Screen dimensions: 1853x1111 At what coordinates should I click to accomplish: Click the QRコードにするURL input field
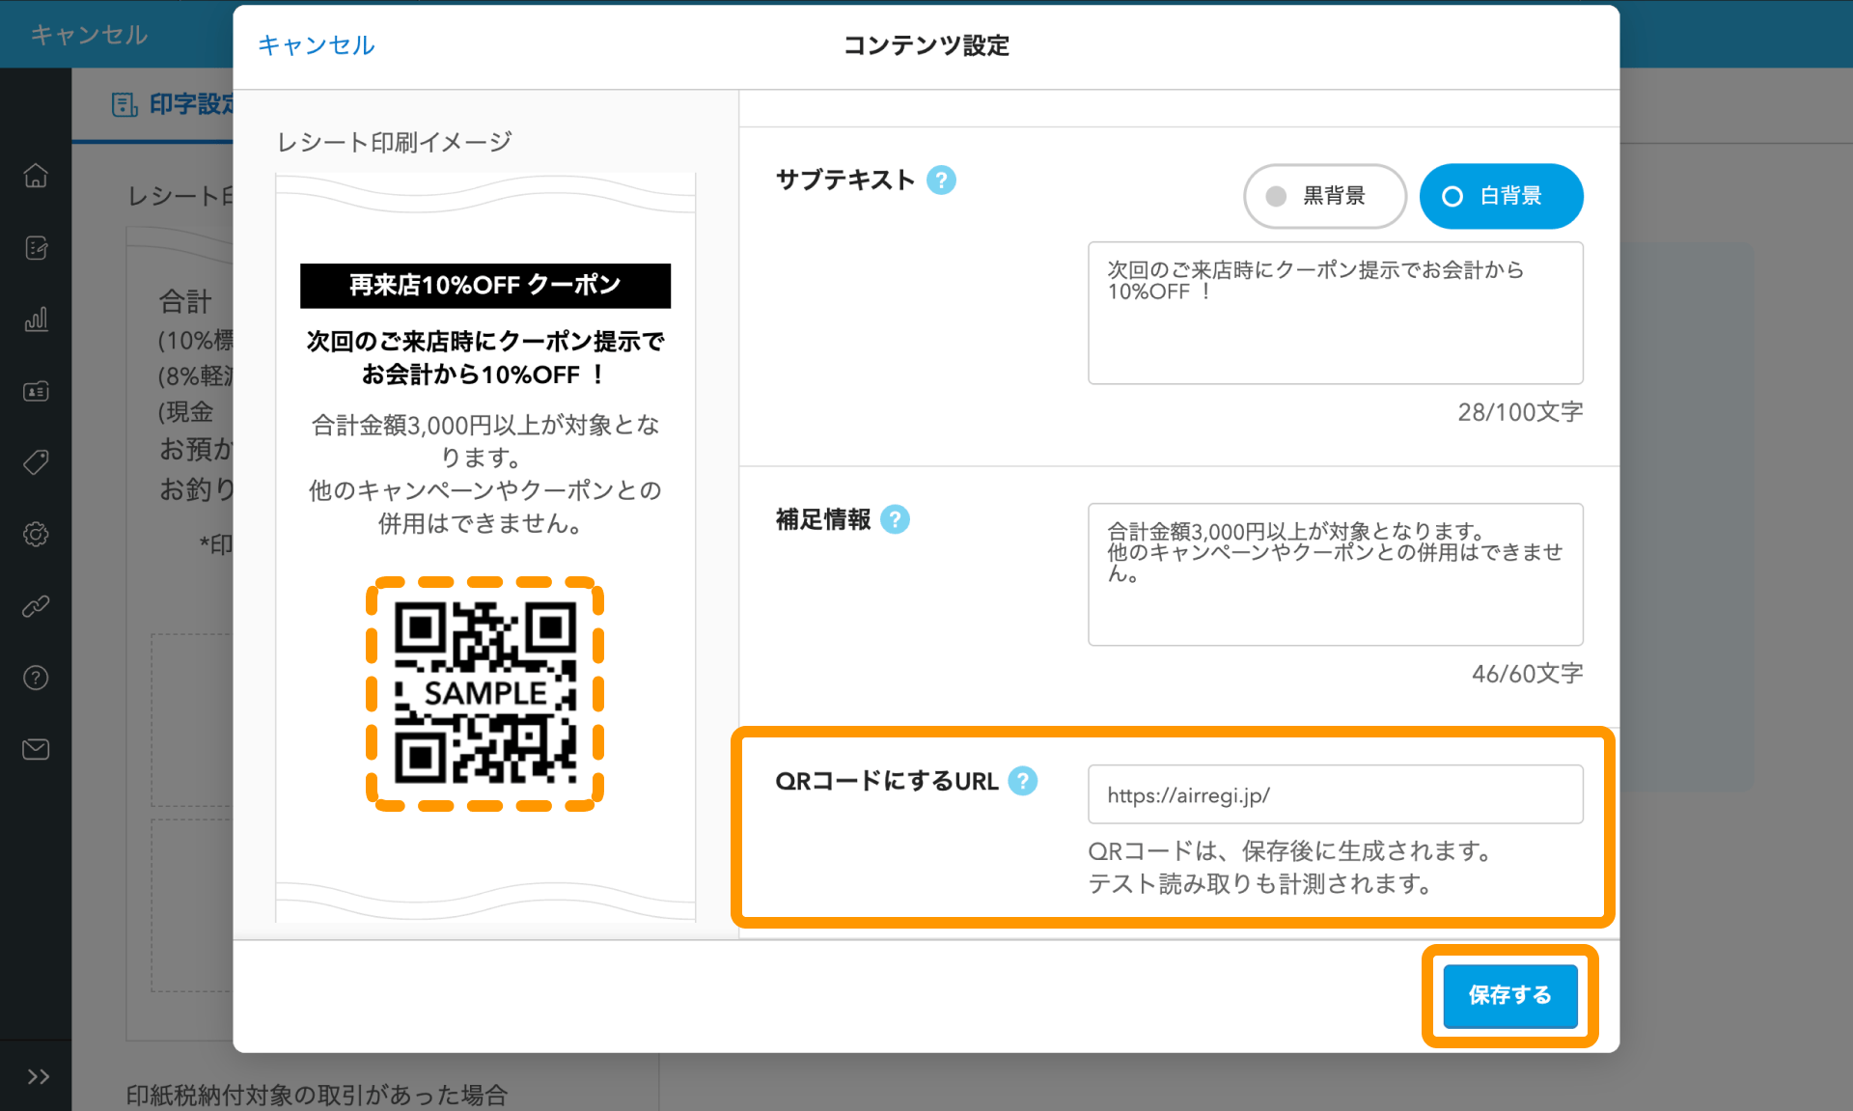[1335, 794]
